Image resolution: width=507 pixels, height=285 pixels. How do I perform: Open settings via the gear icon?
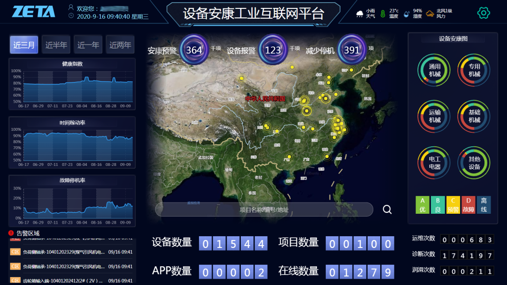pyautogui.click(x=483, y=13)
